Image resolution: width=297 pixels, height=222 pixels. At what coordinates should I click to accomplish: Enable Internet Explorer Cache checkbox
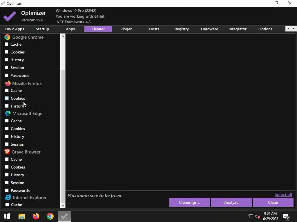tap(7, 204)
